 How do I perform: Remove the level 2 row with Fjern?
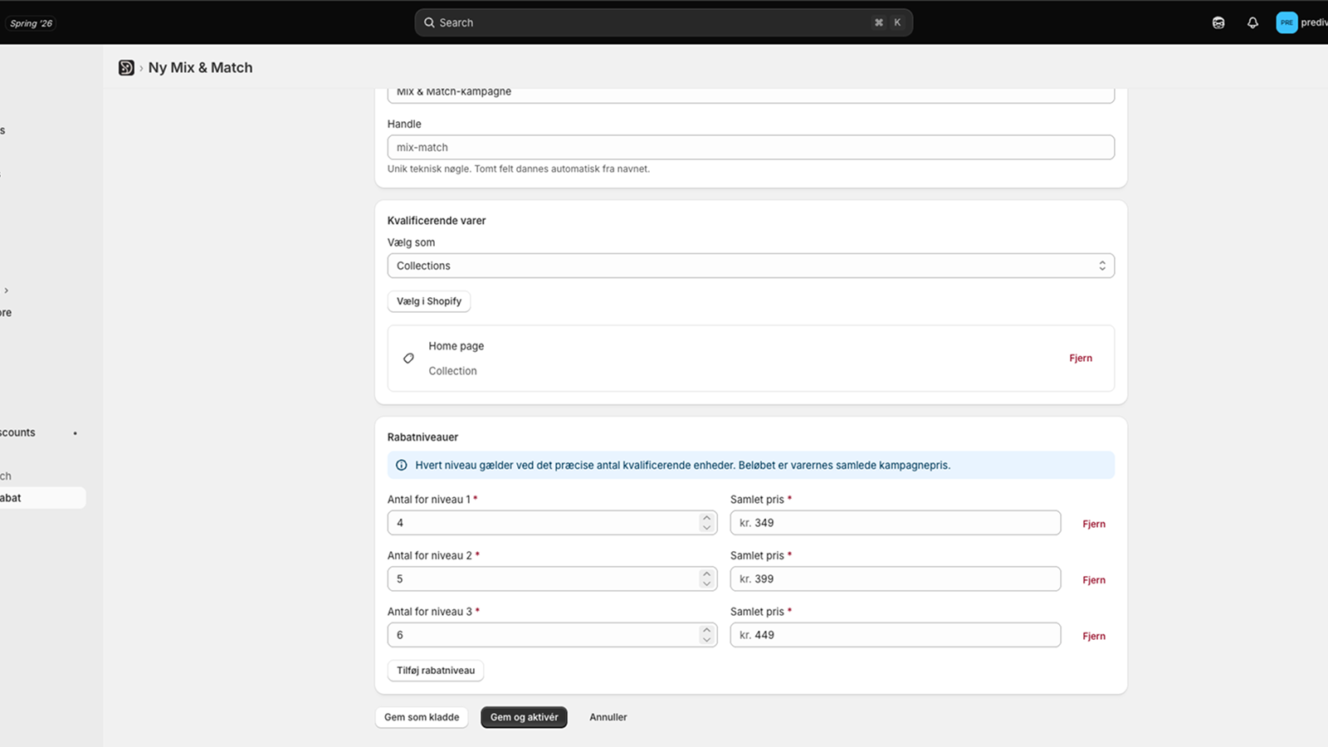(x=1094, y=580)
